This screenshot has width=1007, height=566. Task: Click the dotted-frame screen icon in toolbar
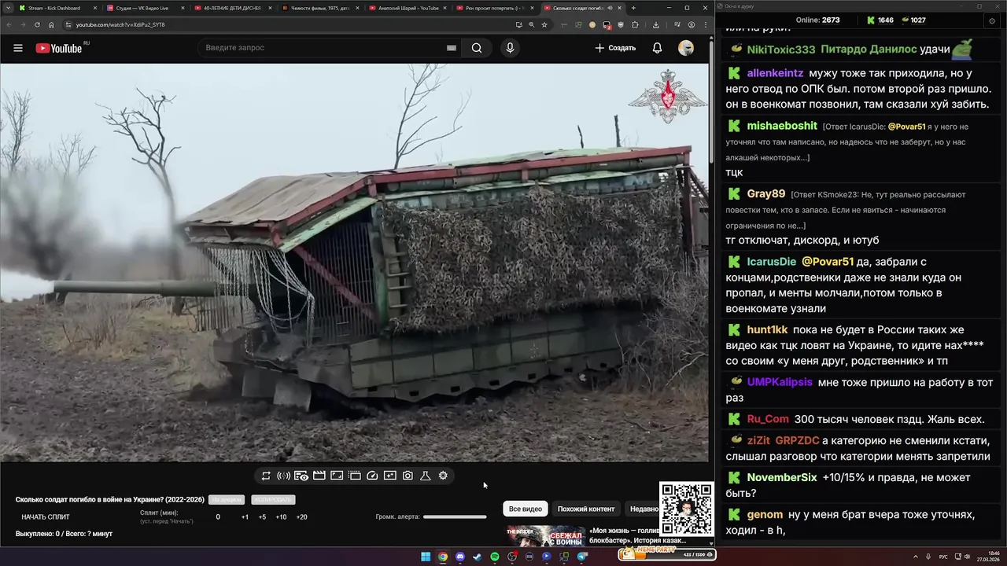355,476
